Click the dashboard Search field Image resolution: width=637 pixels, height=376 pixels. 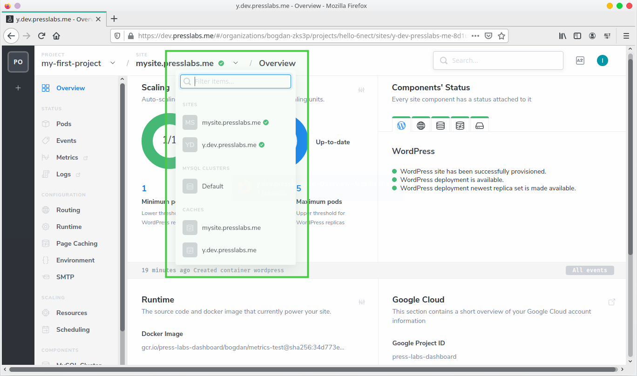(498, 60)
